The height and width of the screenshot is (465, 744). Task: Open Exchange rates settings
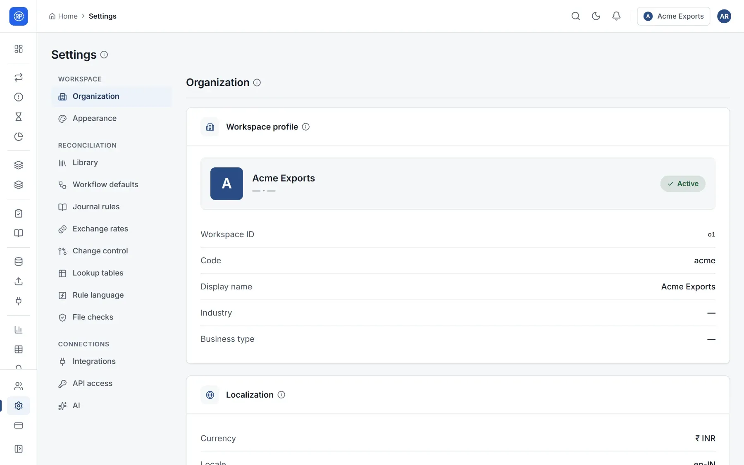click(112, 229)
